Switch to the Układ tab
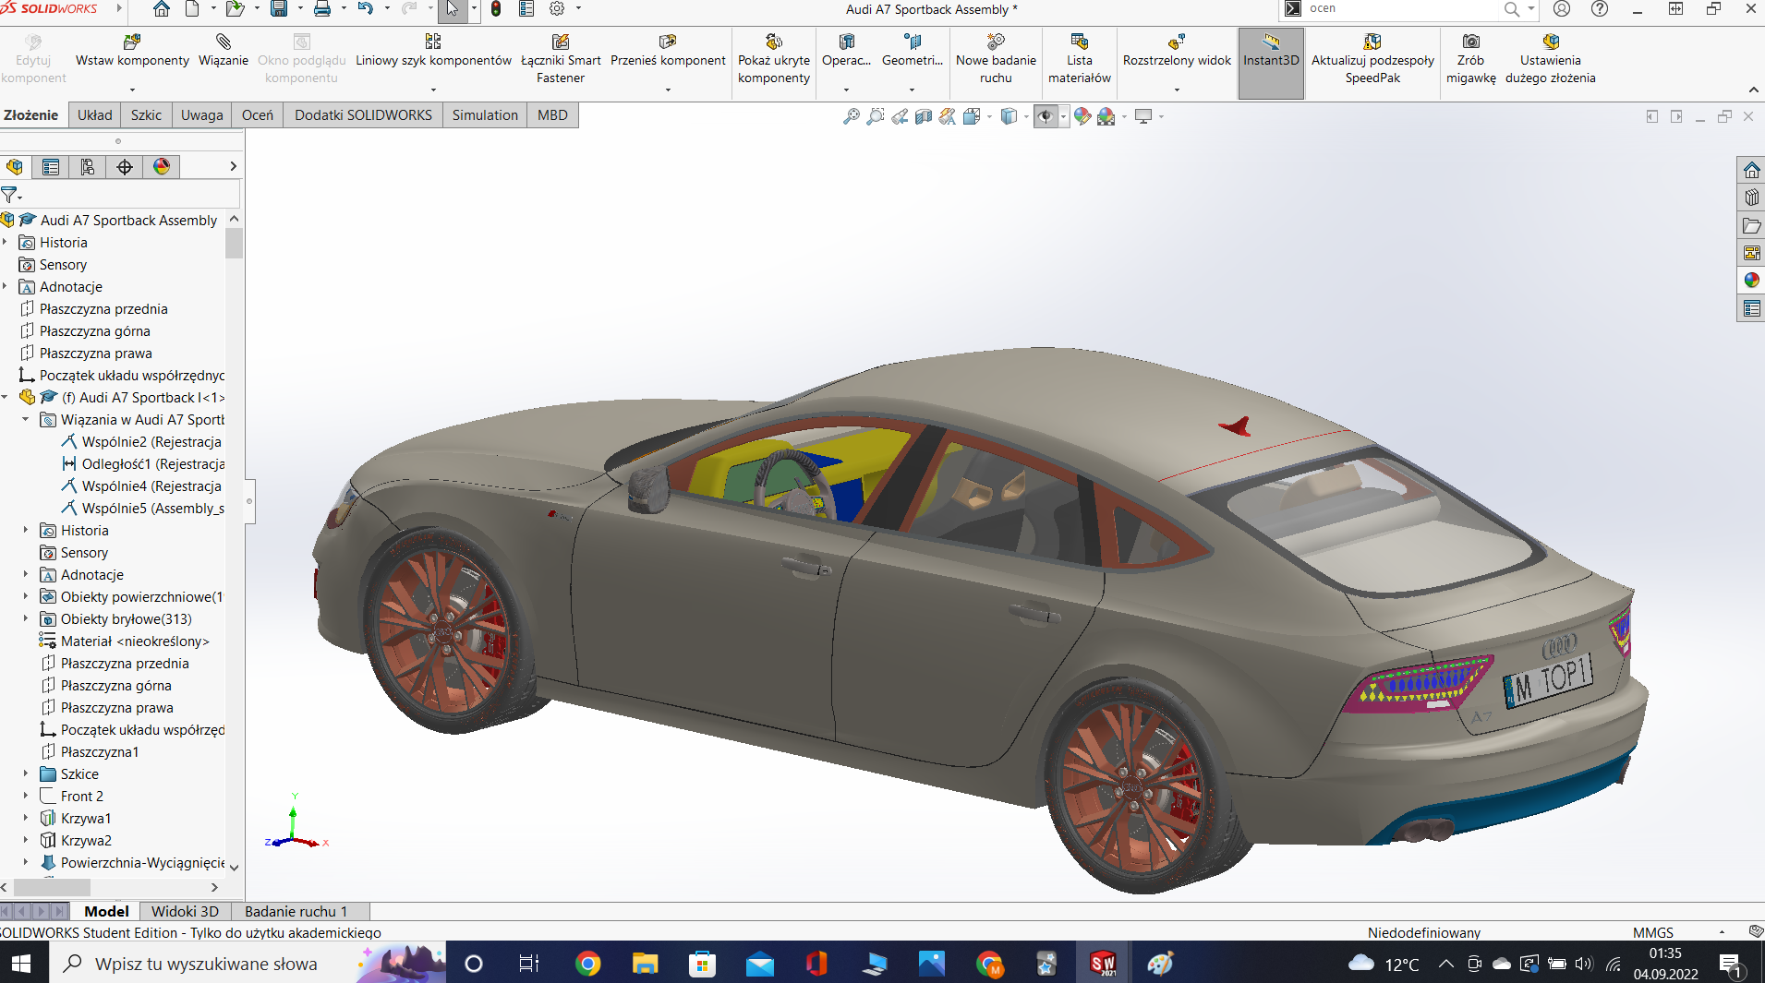Screen dimensions: 1765x983 pyautogui.click(x=94, y=115)
